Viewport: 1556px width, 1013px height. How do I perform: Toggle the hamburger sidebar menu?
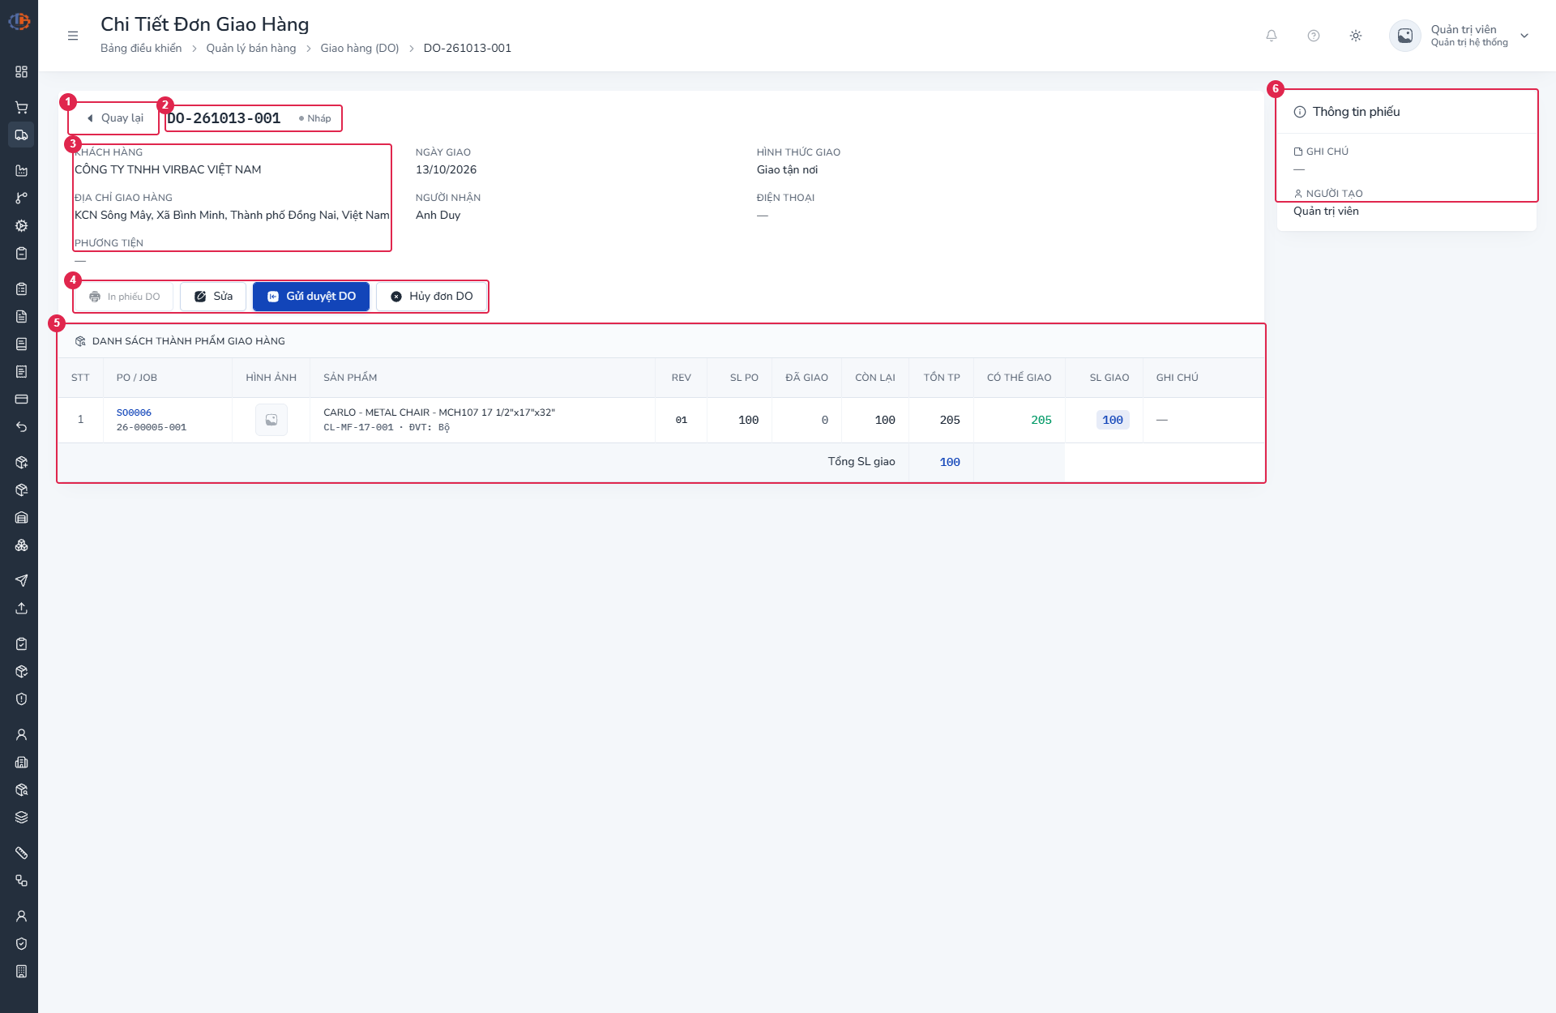point(73,36)
